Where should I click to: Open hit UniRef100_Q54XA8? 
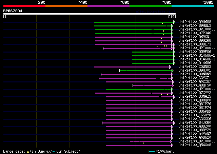coord(195,145)
